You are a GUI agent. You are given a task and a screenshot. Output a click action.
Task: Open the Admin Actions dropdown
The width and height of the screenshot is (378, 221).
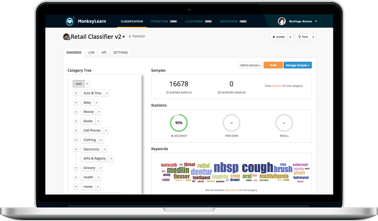(x=250, y=65)
